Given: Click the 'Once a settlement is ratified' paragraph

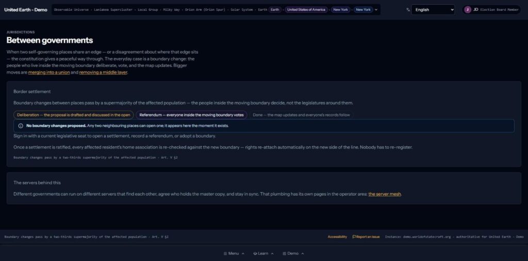Looking at the screenshot, I should click(213, 147).
